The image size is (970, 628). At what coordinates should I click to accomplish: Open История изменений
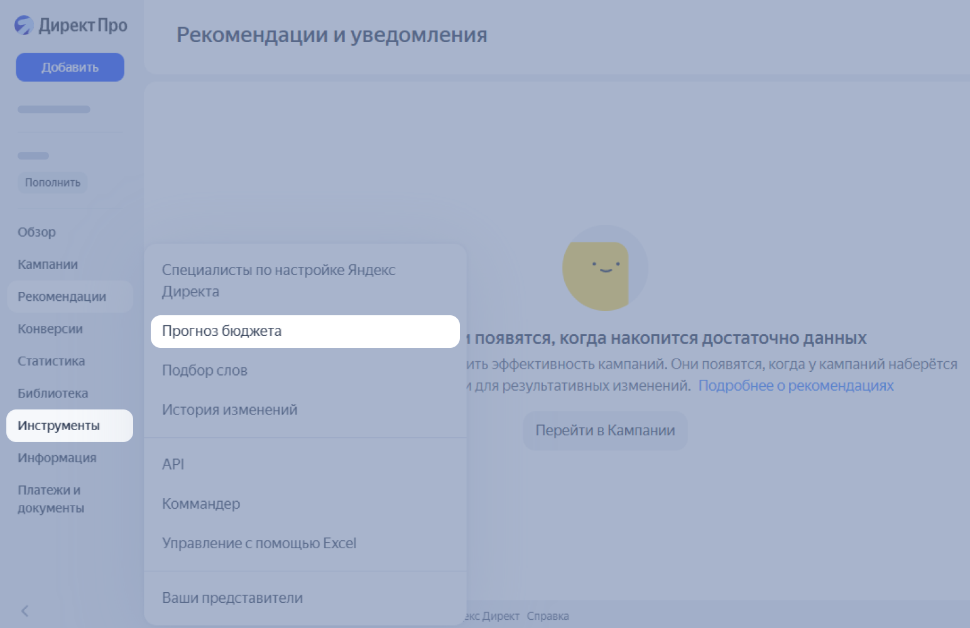[230, 409]
